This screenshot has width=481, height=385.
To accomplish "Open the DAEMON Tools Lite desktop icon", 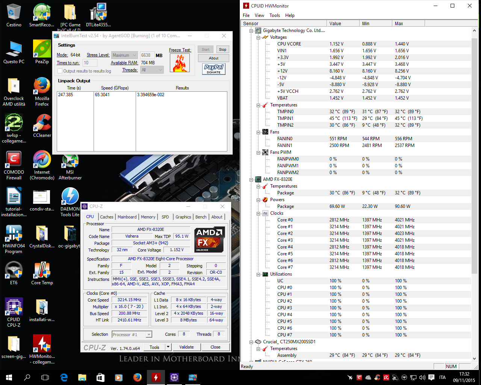I will coord(70,202).
